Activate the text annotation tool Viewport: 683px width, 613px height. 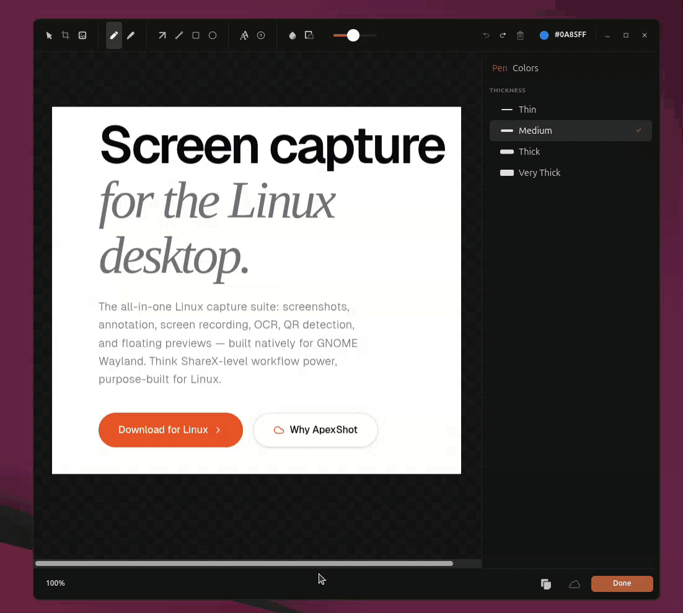pos(244,35)
